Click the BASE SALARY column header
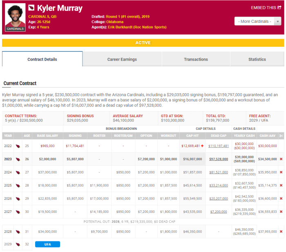The image size is (286, 252). click(47, 136)
